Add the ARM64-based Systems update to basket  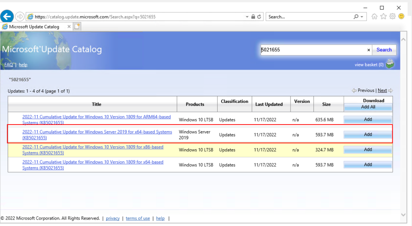[x=368, y=119]
